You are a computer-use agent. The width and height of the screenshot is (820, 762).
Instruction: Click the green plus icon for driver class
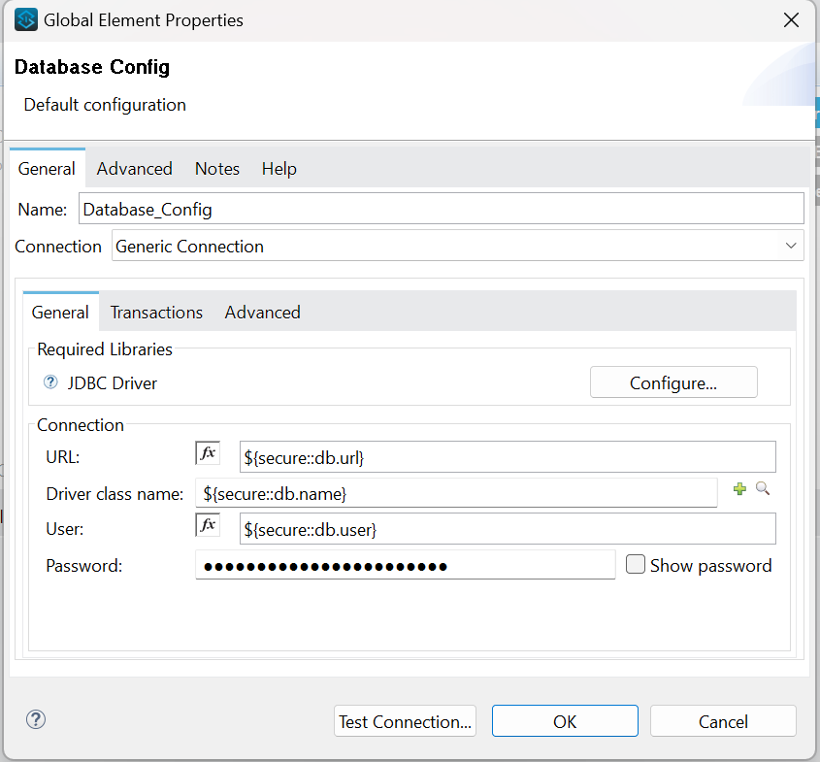click(739, 489)
